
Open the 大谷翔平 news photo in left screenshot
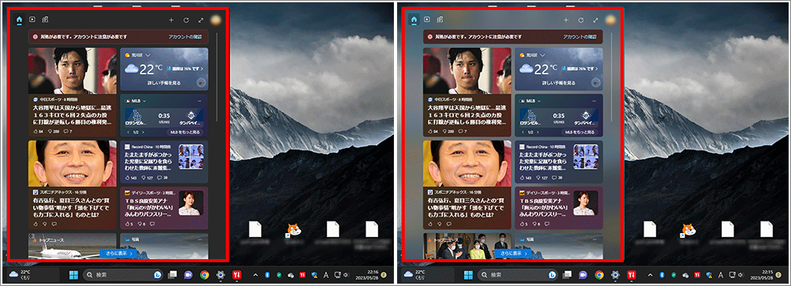click(x=73, y=71)
